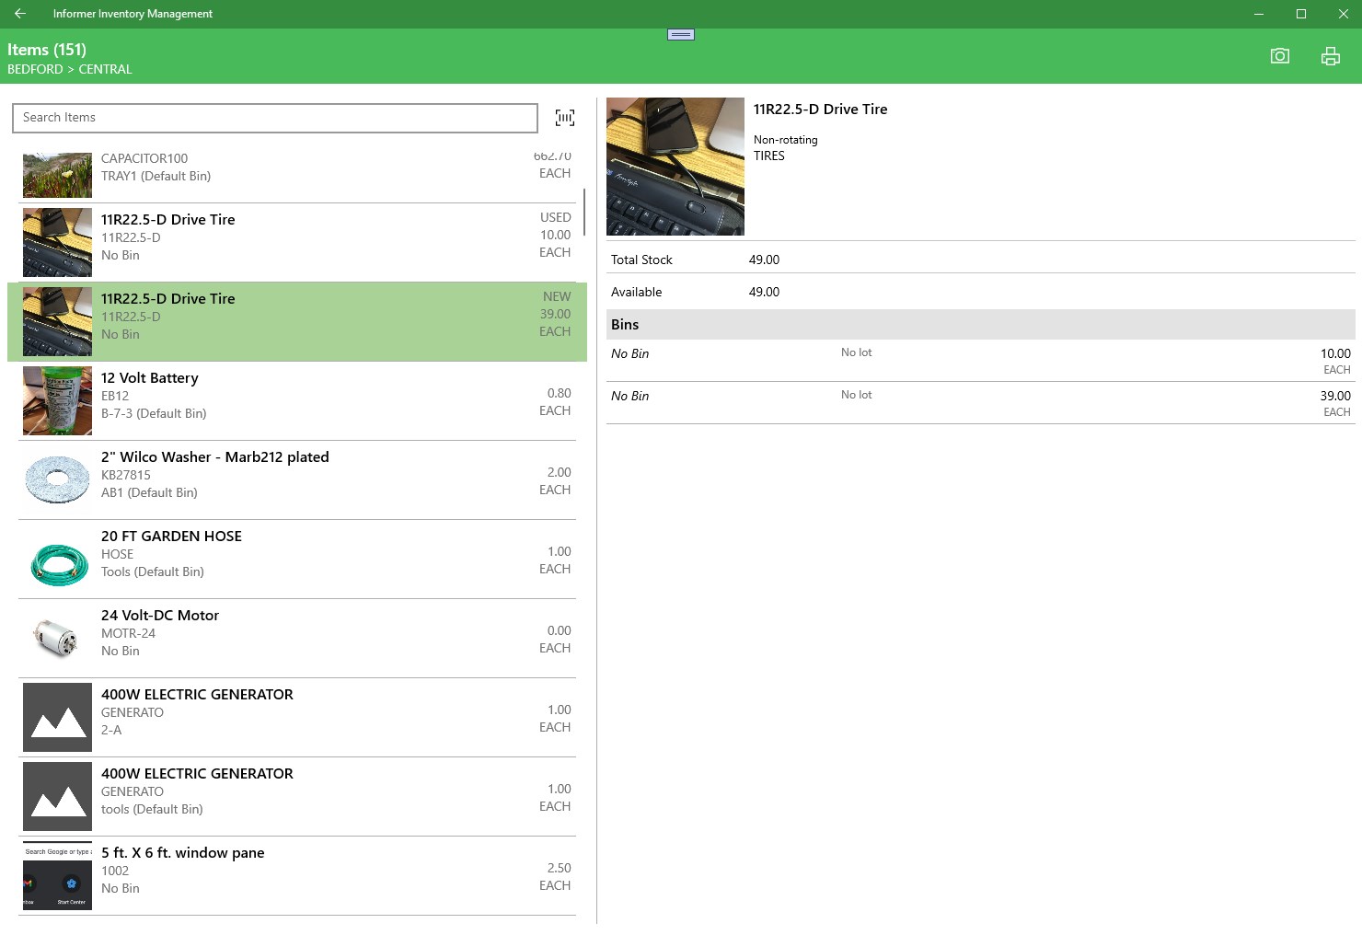Select 400W ELECTRIC GENERATOR in tools bin
Screen dimensions: 1362x935
[x=297, y=796]
